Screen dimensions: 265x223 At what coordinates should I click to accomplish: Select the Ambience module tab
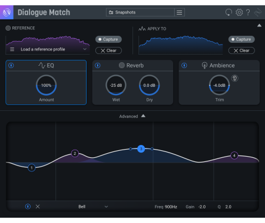pos(219,66)
